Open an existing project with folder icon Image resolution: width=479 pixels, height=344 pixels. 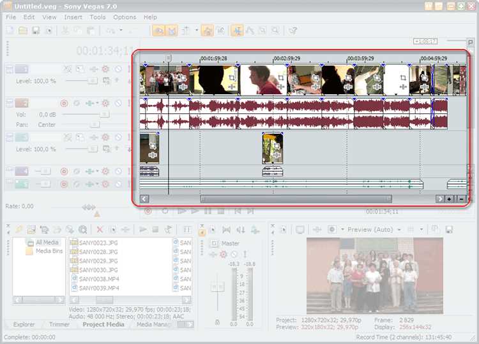[x=23, y=31]
